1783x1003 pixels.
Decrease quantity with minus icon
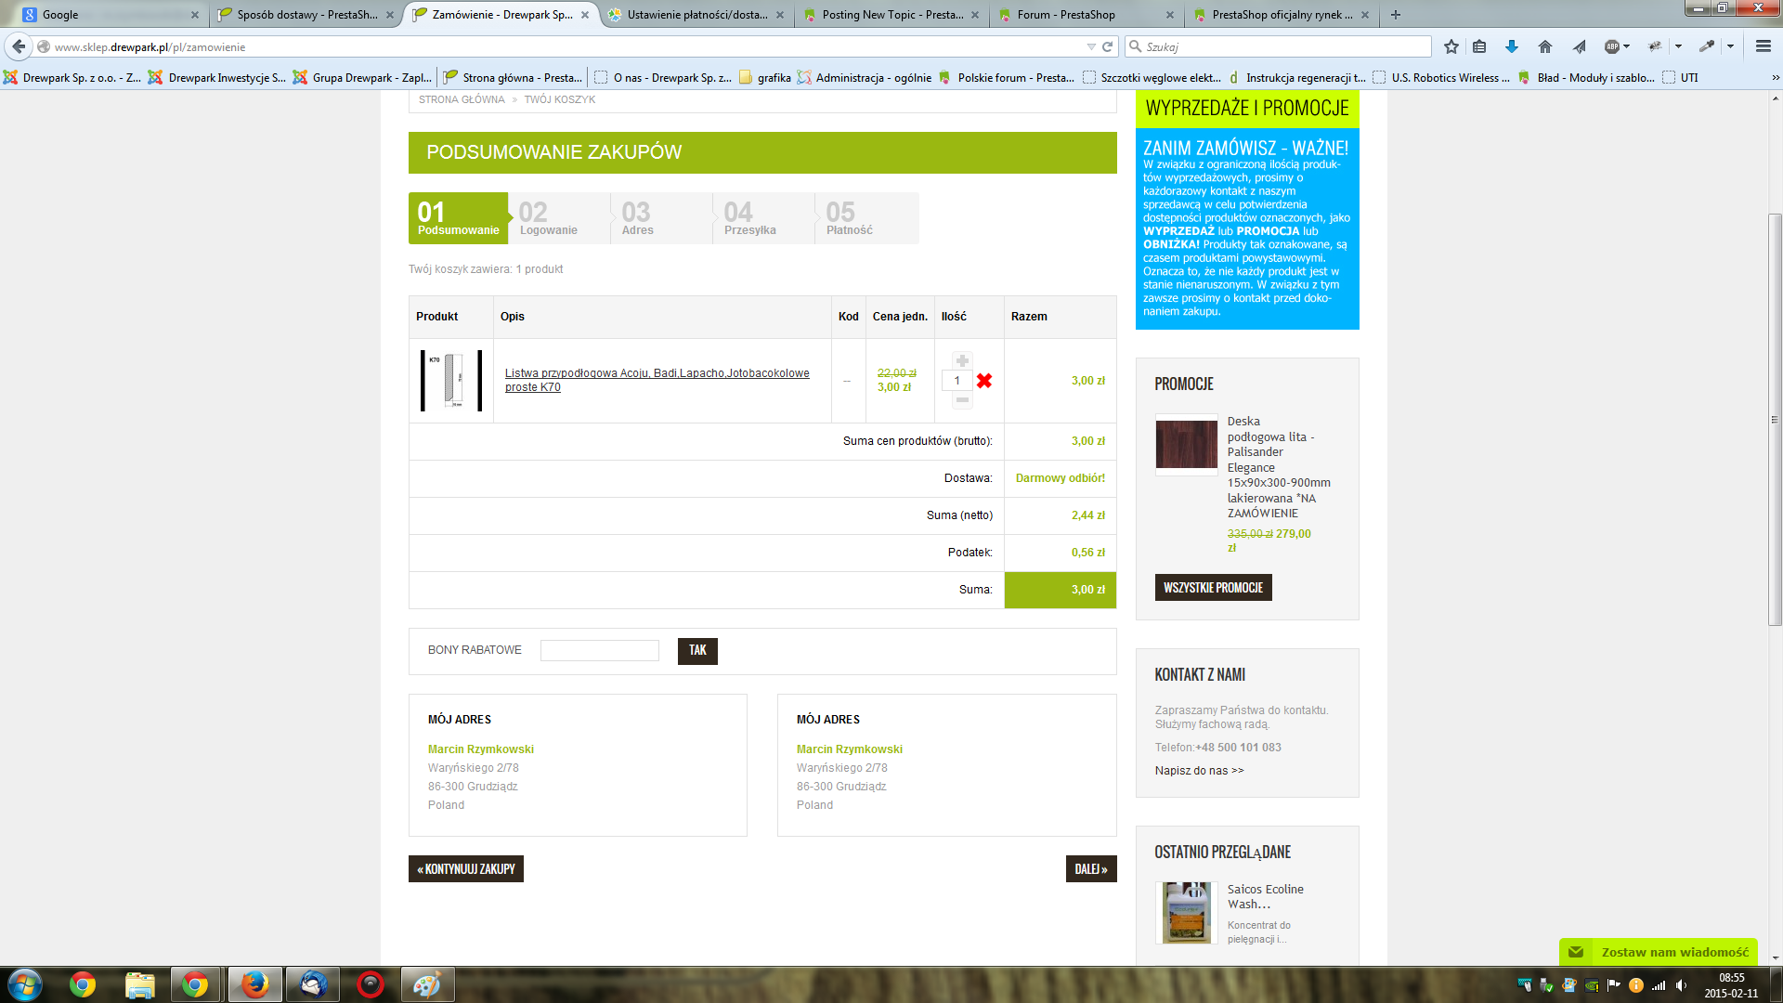962,400
